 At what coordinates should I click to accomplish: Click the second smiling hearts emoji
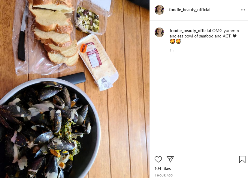pyautogui.click(x=178, y=41)
